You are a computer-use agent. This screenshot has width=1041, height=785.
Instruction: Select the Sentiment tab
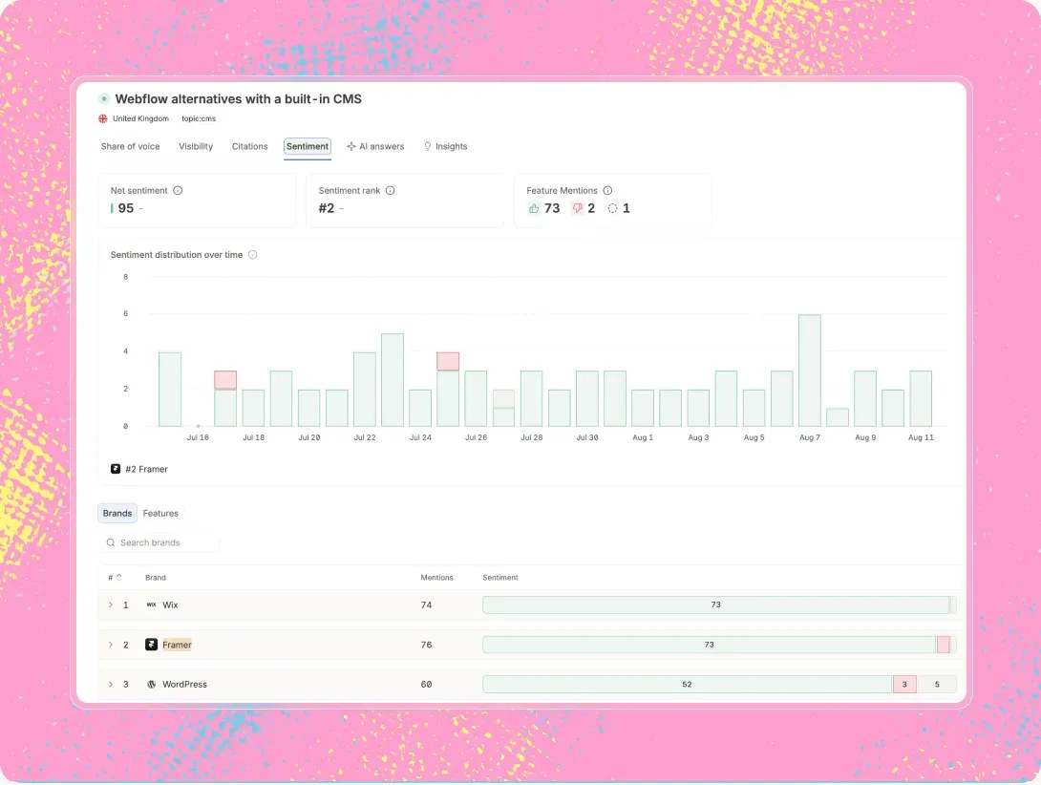308,147
